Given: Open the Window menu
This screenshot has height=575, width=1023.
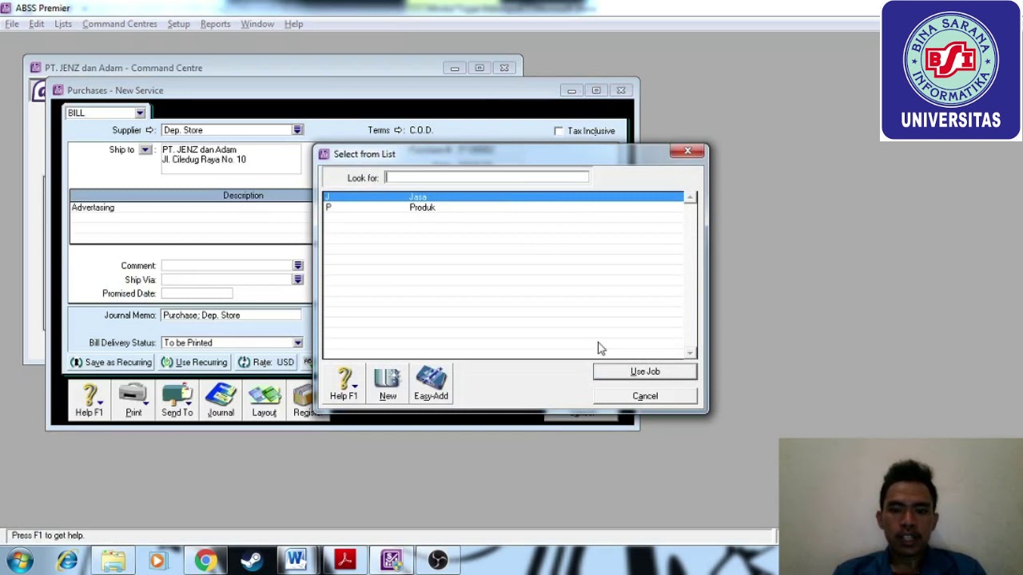Looking at the screenshot, I should 257,24.
